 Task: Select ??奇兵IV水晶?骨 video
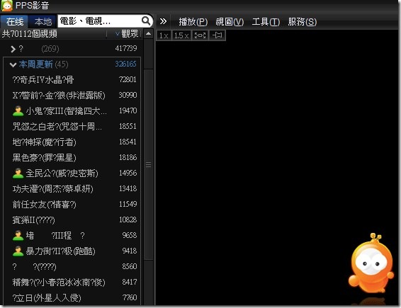click(x=43, y=80)
